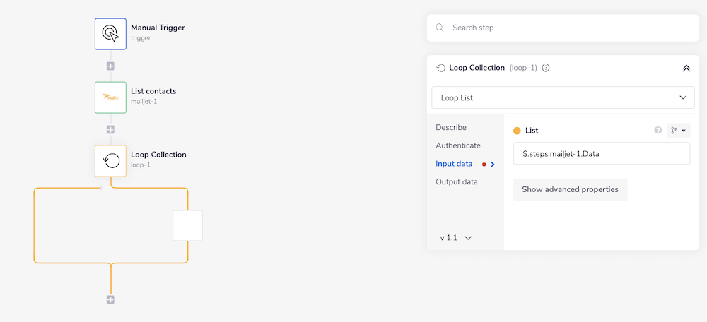Switch to the Output data tab

(457, 181)
